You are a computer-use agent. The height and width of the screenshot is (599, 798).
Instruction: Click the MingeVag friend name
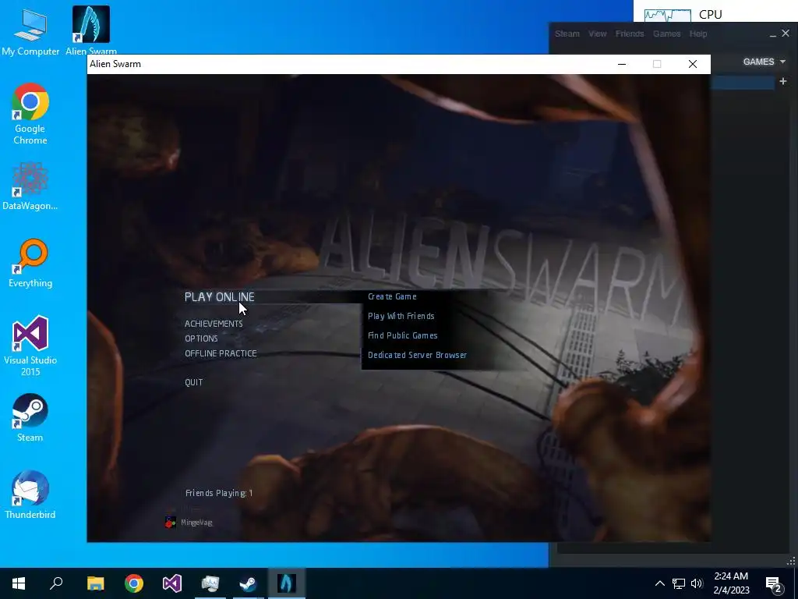pos(196,523)
